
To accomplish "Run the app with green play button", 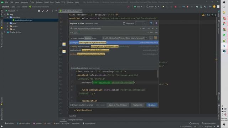I will [x=163, y=7].
